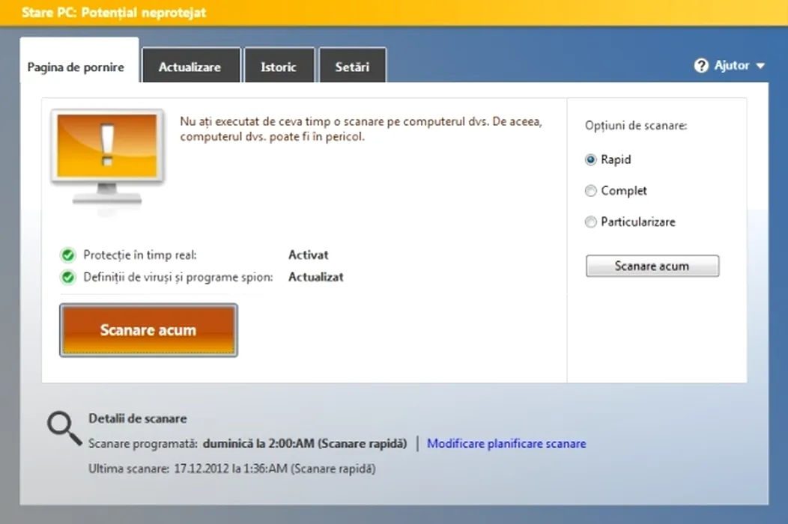Click small Scanare acum button under scan options
The width and height of the screenshot is (788, 524).
652,266
